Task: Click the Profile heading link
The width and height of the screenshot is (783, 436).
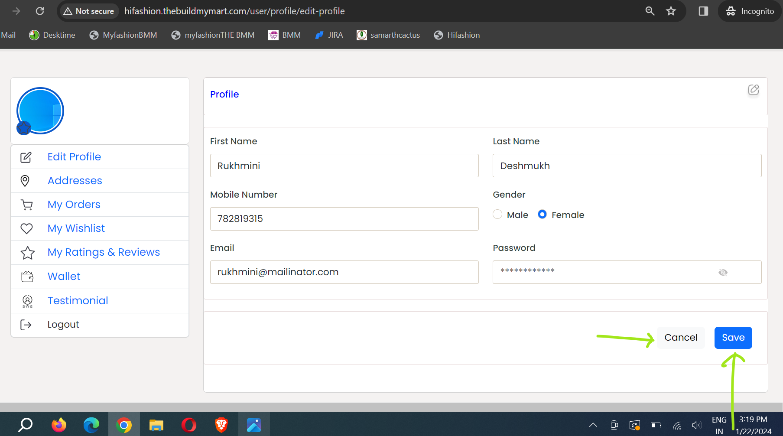Action: tap(224, 94)
